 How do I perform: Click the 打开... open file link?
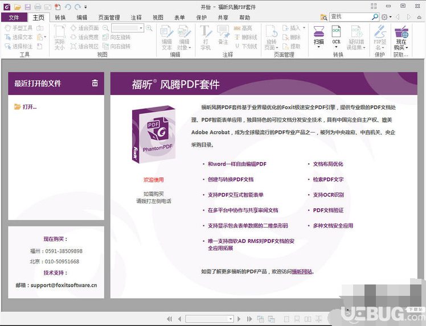click(x=25, y=107)
